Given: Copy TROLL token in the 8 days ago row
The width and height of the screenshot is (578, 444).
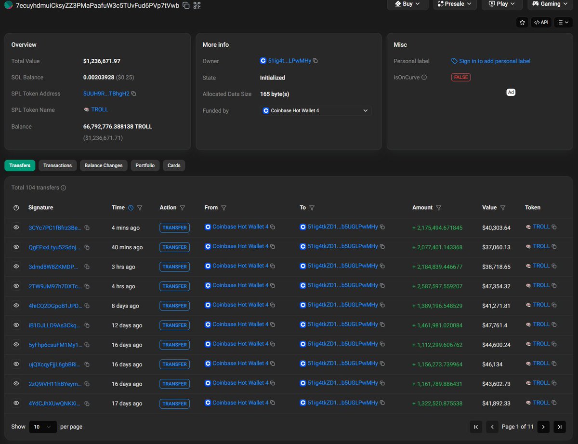Looking at the screenshot, I should point(554,305).
